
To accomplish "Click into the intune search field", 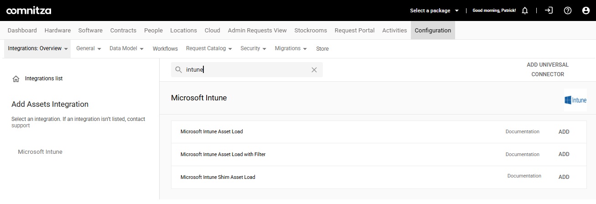I will (247, 70).
